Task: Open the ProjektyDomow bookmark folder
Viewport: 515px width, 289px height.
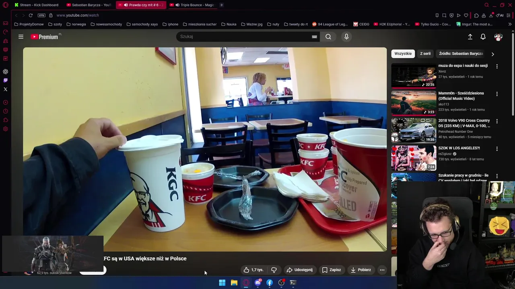Action: 29,24
